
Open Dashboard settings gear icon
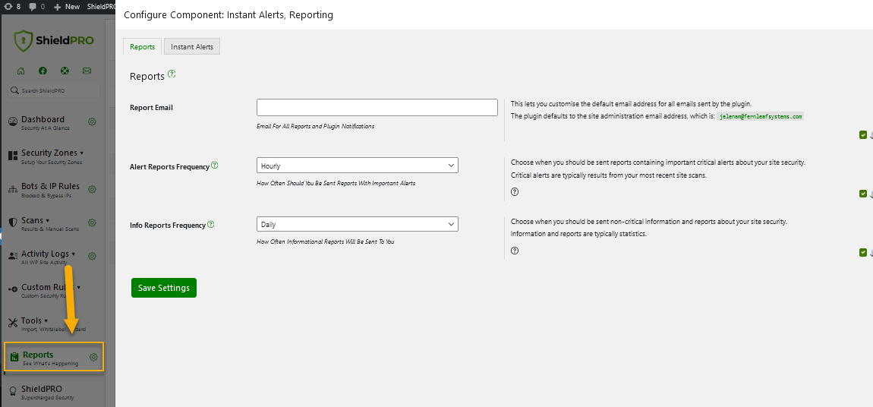pyautogui.click(x=93, y=121)
